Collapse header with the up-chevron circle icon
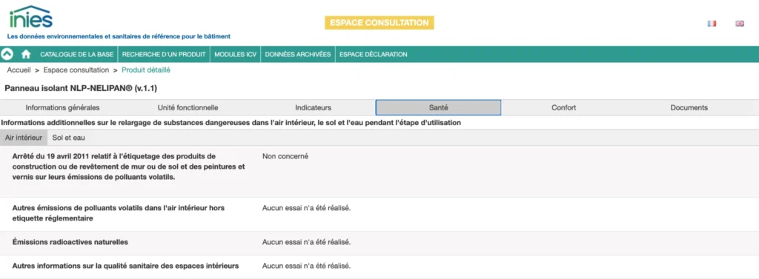The image size is (759, 279). (7, 54)
